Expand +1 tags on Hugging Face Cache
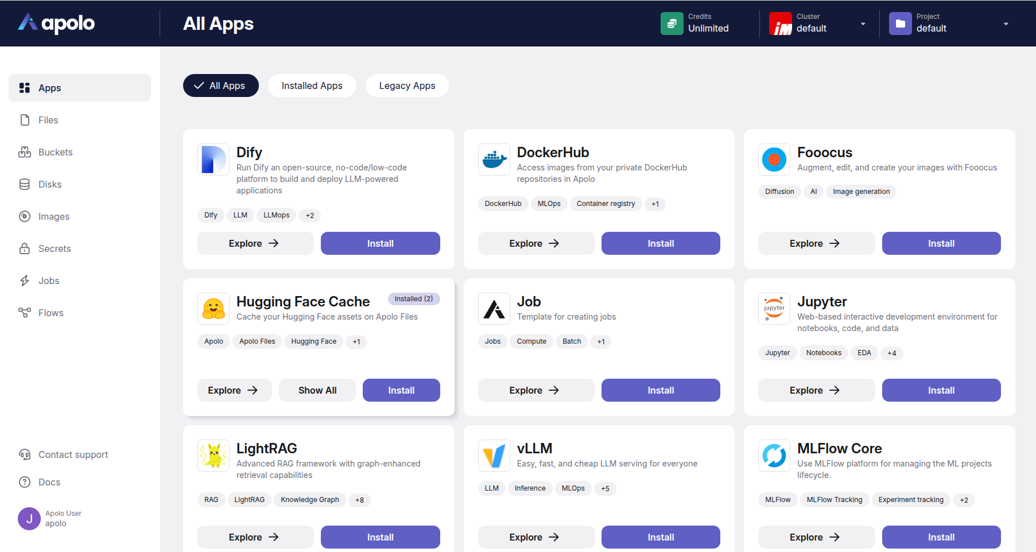1036x552 pixels. point(356,341)
